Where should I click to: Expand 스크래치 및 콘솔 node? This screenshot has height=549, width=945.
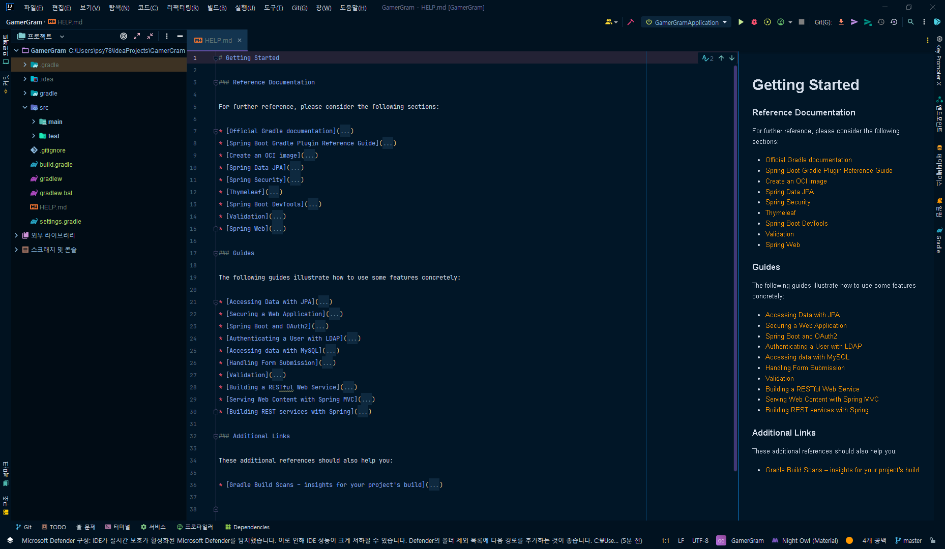click(x=16, y=249)
